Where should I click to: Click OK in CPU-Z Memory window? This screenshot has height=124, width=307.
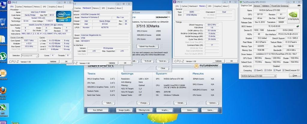click(231, 61)
